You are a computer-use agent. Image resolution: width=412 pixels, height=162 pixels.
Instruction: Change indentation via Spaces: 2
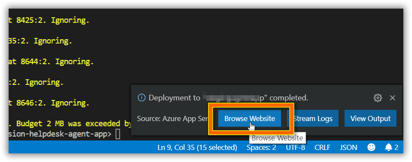click(x=262, y=148)
